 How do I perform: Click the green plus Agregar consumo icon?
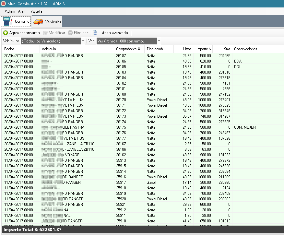click(x=6, y=33)
